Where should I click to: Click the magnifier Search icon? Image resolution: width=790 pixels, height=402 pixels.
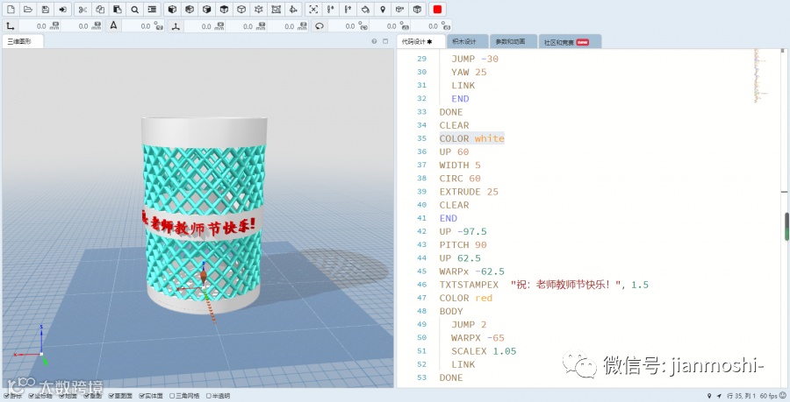[x=135, y=9]
